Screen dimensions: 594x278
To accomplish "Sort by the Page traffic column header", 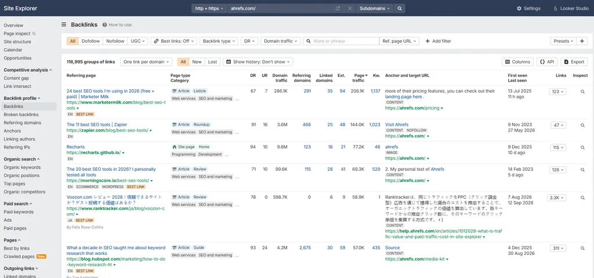I will coord(358,78).
